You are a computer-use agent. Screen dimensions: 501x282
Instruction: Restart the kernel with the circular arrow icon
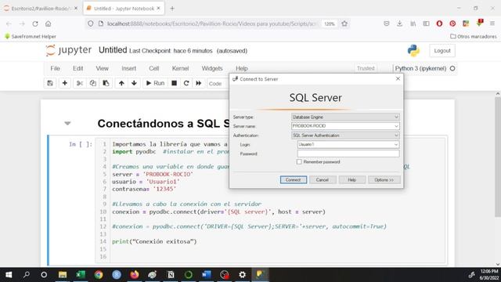click(x=186, y=83)
